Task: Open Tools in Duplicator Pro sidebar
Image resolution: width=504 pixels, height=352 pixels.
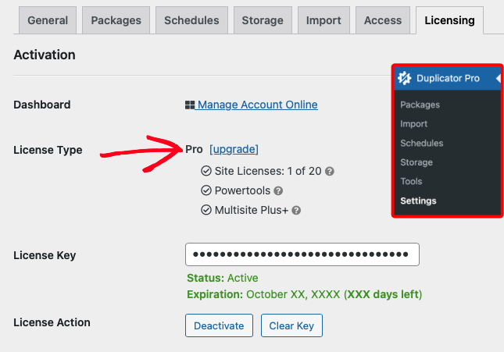Action: 411,181
